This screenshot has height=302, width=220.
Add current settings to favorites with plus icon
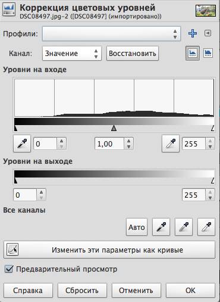pos(193,33)
